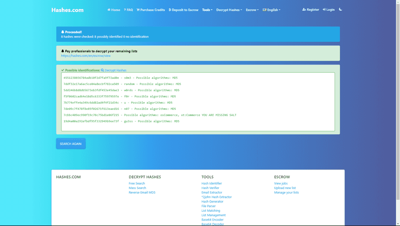The height and width of the screenshot is (226, 400).
Task: Open Deposit to Escrow page
Action: pos(184,10)
